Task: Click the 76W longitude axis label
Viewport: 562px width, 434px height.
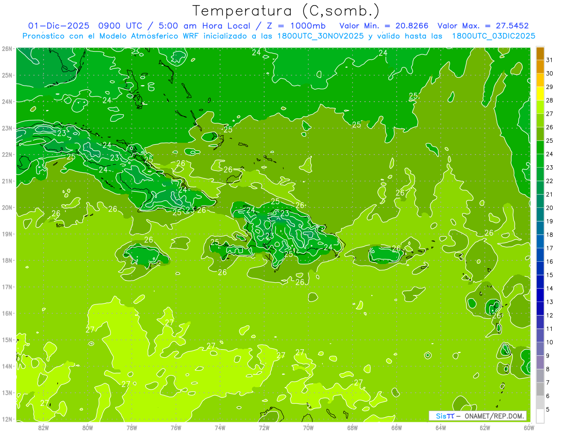Action: (x=176, y=427)
